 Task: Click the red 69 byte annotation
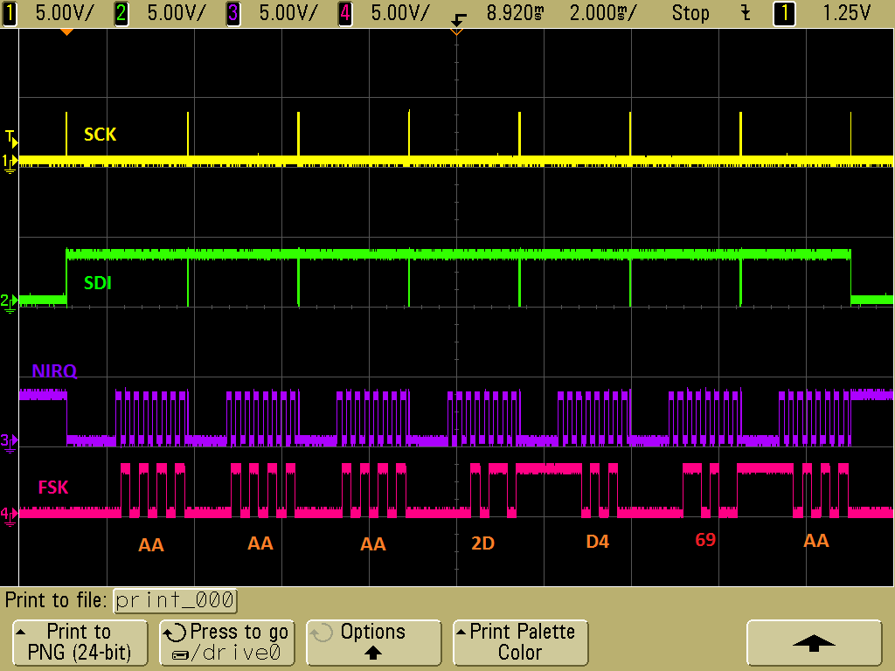point(705,540)
